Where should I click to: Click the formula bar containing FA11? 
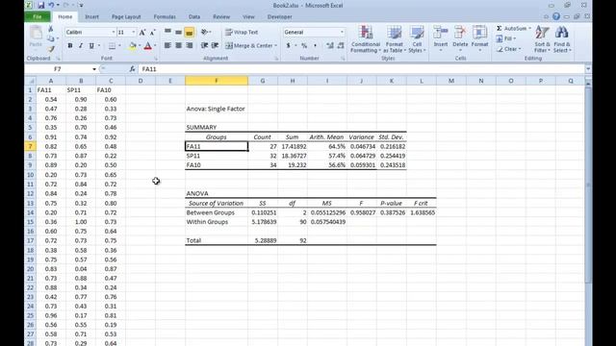pyautogui.click(x=362, y=69)
